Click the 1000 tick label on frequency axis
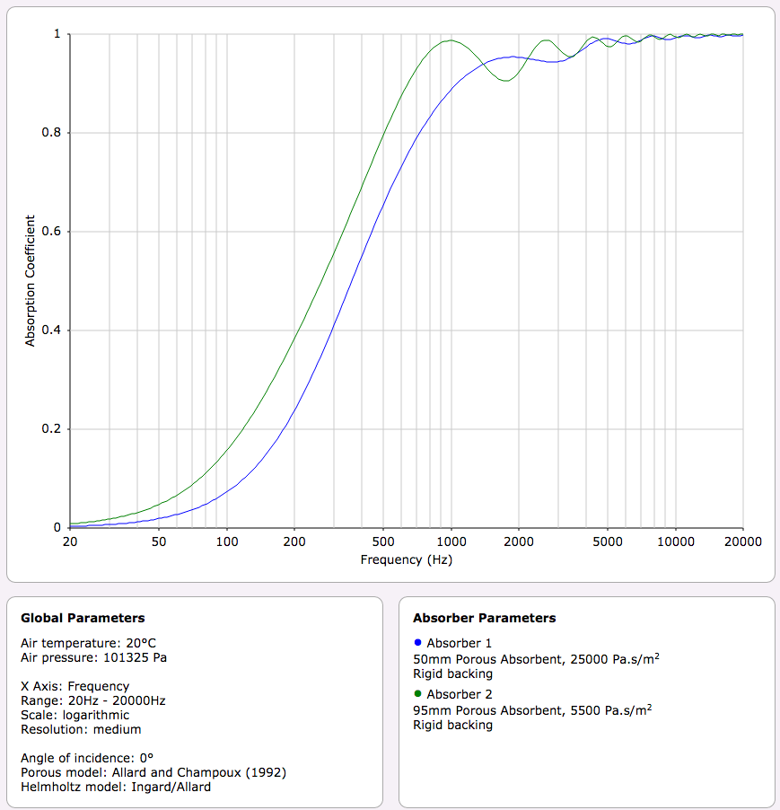 click(x=451, y=541)
